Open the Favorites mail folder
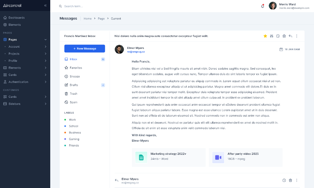This screenshot has width=314, height=188. tap(75, 68)
